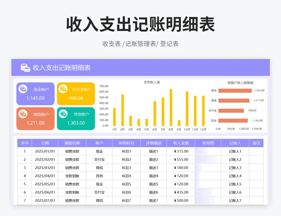Click the 2月 bar in yearly income chart

point(123,110)
